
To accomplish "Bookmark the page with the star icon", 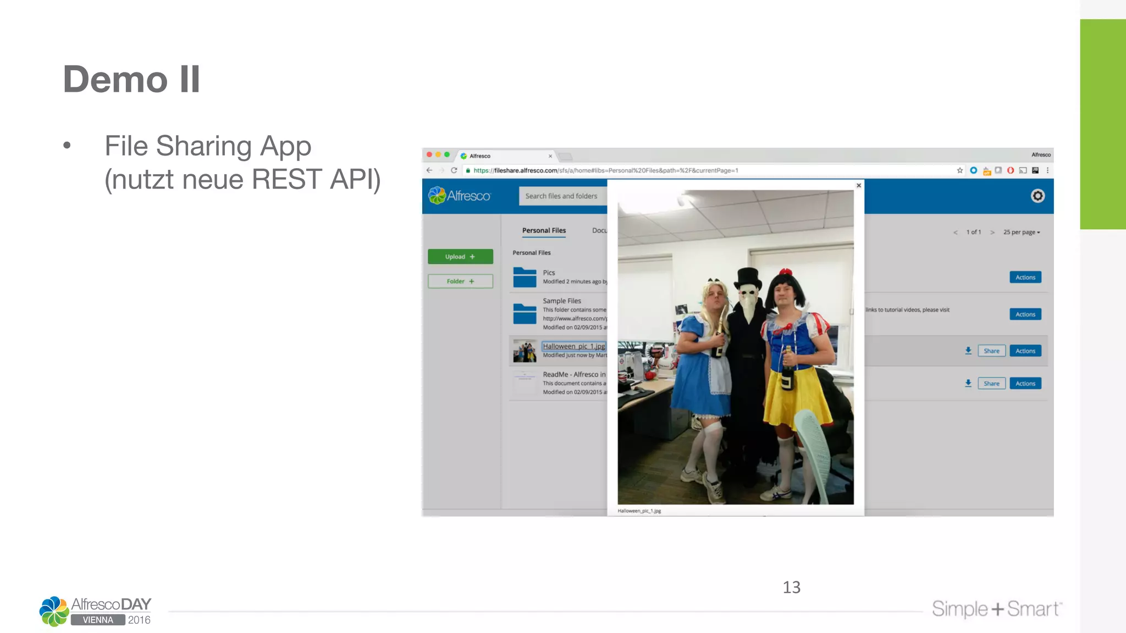I will pos(960,170).
